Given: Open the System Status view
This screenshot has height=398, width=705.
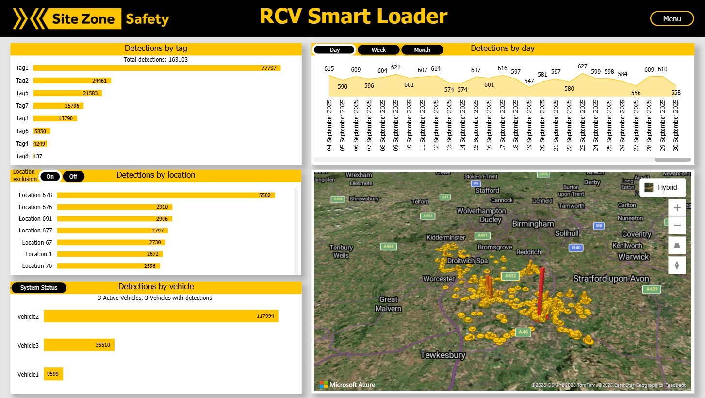Looking at the screenshot, I should (39, 288).
